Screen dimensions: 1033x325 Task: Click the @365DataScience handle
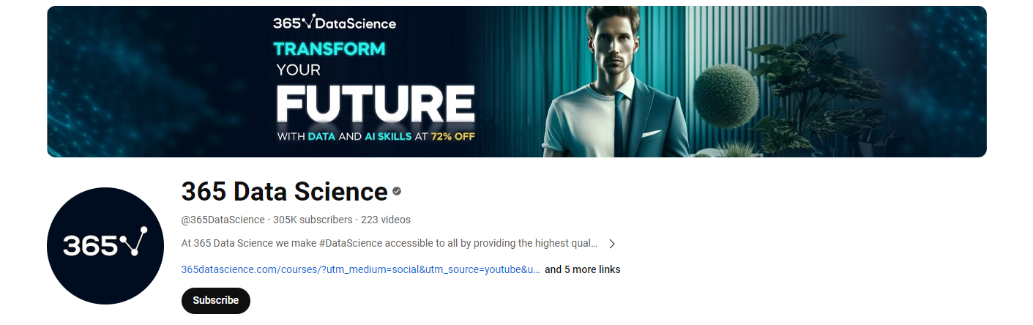point(223,220)
